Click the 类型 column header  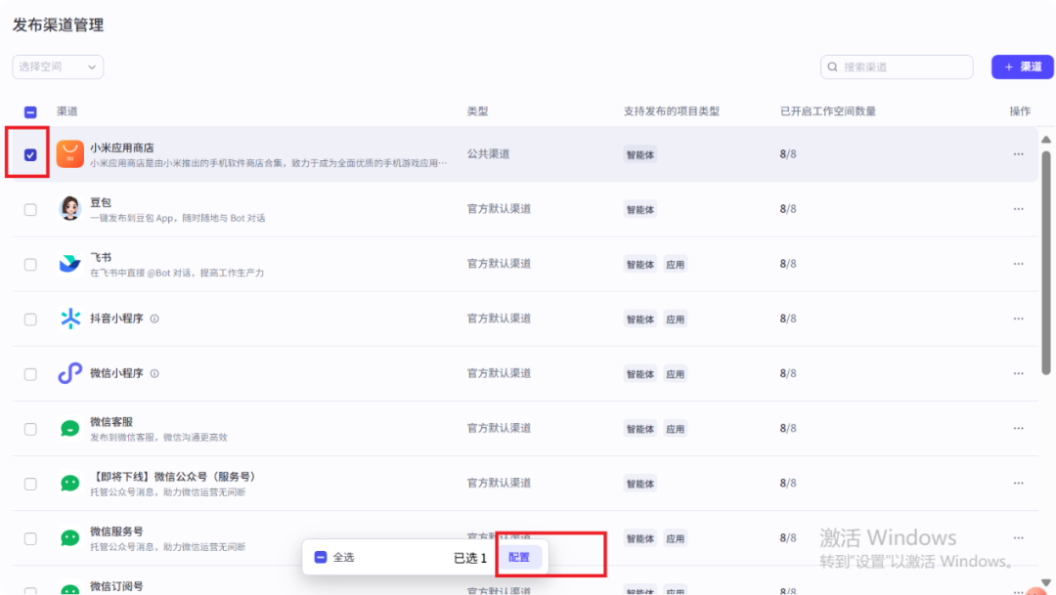(x=477, y=111)
